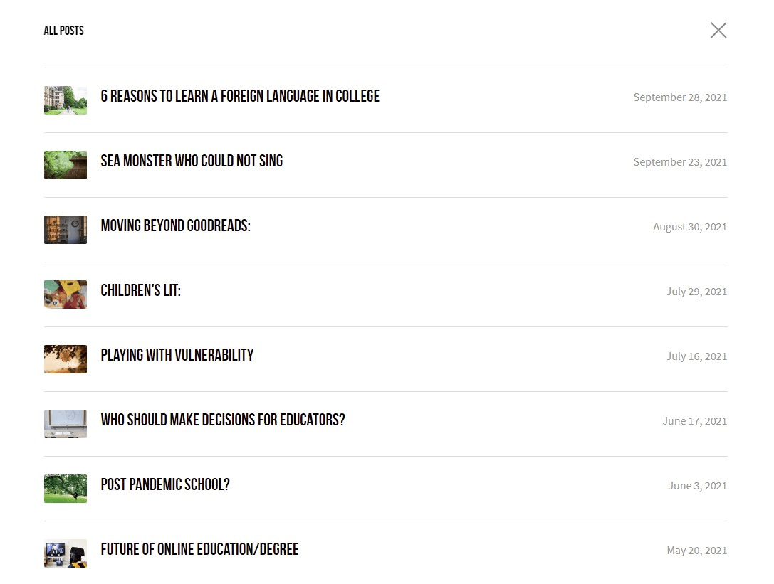Click the Future of Online Education thumbnail
The image size is (774, 584).
click(x=66, y=553)
